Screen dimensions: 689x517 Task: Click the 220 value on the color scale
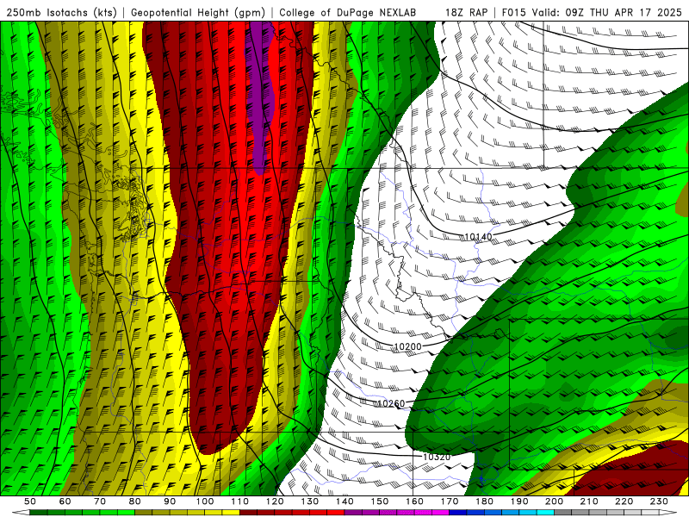coord(624,501)
